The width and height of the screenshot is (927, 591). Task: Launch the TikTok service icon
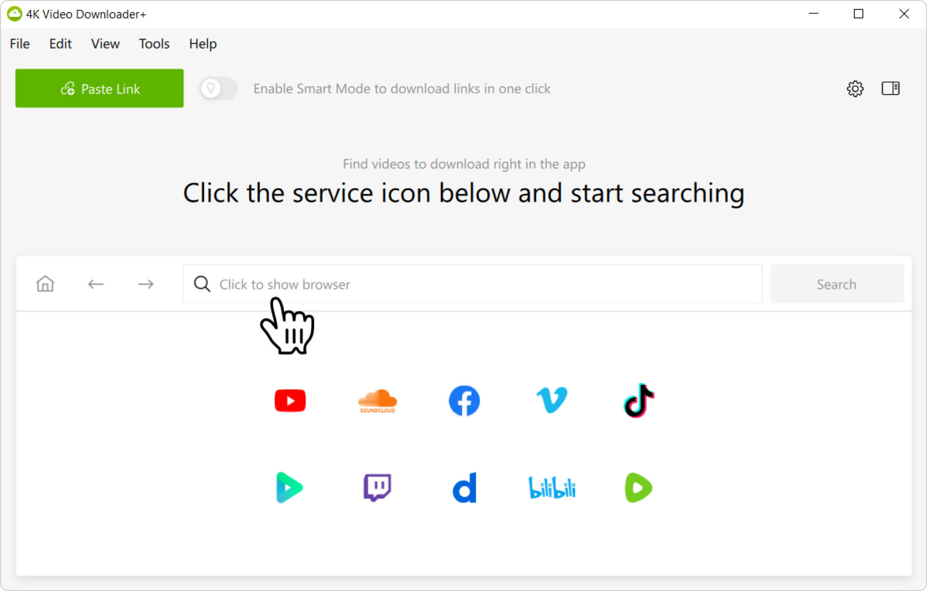point(639,400)
